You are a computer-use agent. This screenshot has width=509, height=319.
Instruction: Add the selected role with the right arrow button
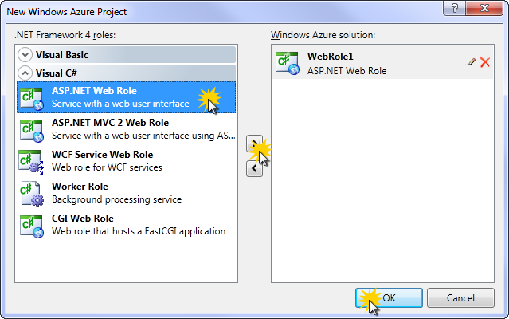[255, 144]
